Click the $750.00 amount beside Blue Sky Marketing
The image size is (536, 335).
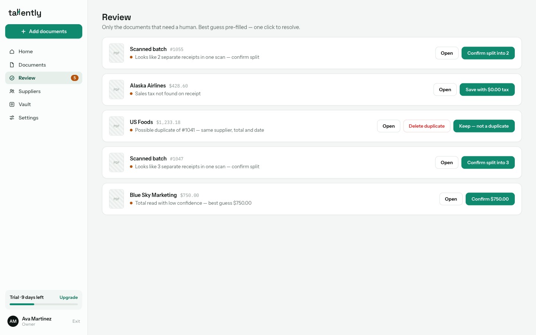[189, 195]
